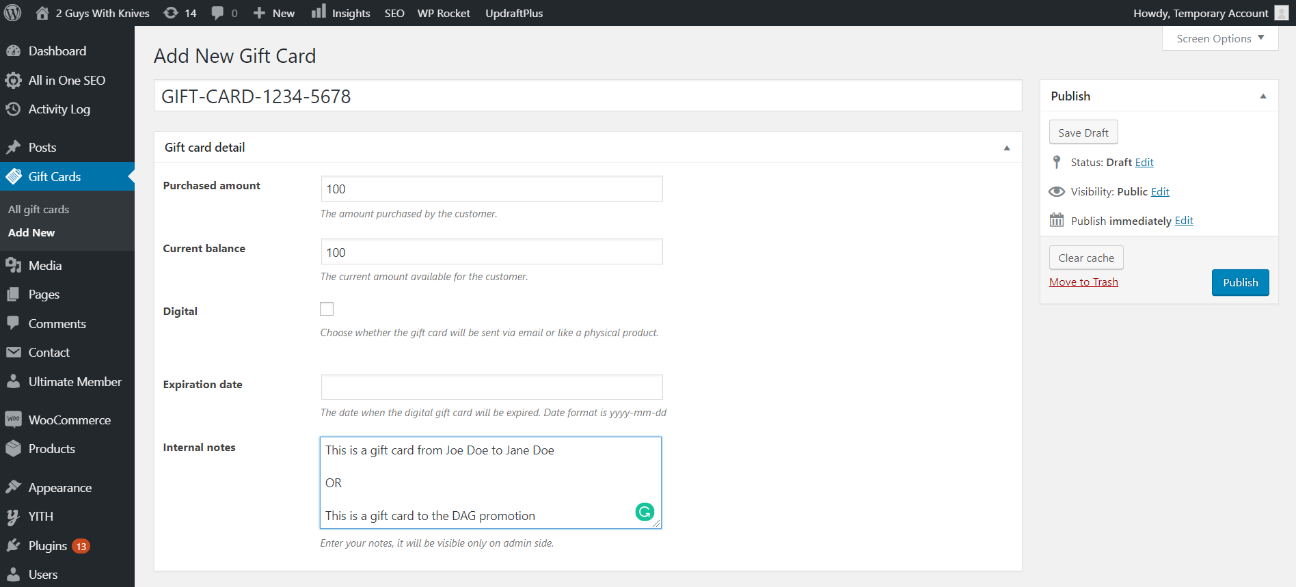Open the Insights bar chart icon
This screenshot has height=587, width=1296.
click(x=319, y=12)
